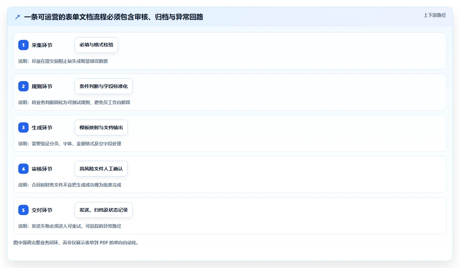Viewport: 460px width, 268px height.
Task: Click step number 3 badge
Action: pyautogui.click(x=23, y=127)
